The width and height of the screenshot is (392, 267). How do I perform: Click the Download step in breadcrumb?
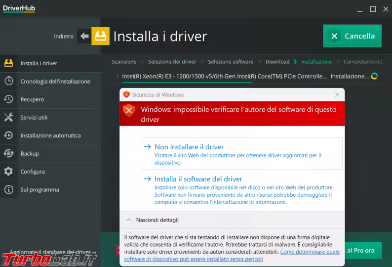(277, 62)
